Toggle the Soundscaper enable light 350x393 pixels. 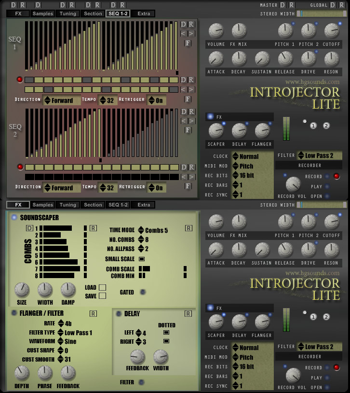point(14,217)
